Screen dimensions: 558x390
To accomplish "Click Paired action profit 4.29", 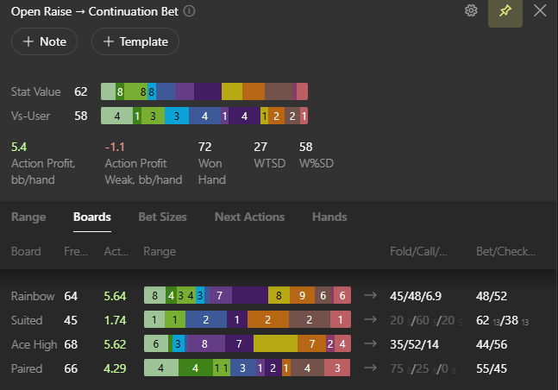I will [x=115, y=368].
